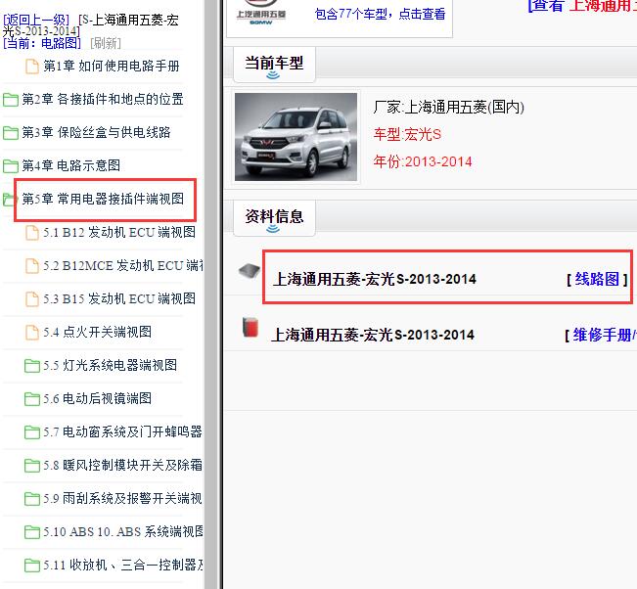Select 第5章 常用电器接插件端视图
Image resolution: width=637 pixels, height=589 pixels.
pos(103,199)
